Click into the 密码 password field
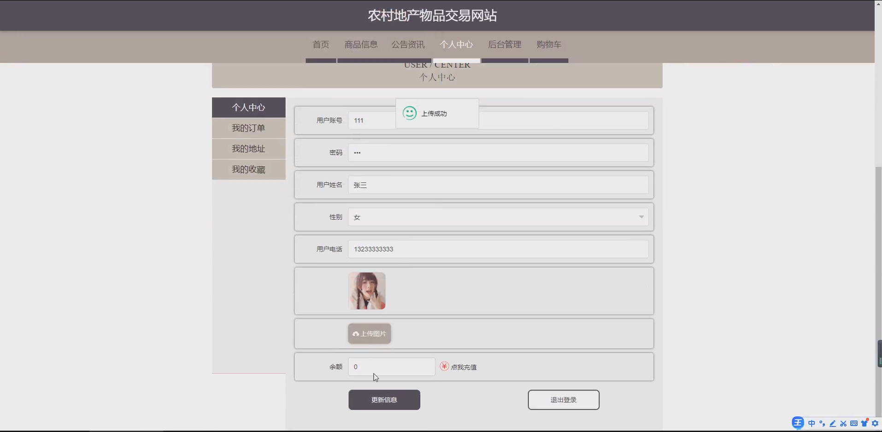The height and width of the screenshot is (432, 882). coord(498,152)
